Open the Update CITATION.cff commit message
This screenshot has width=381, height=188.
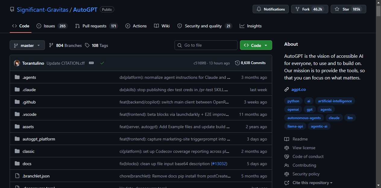[x=66, y=63]
